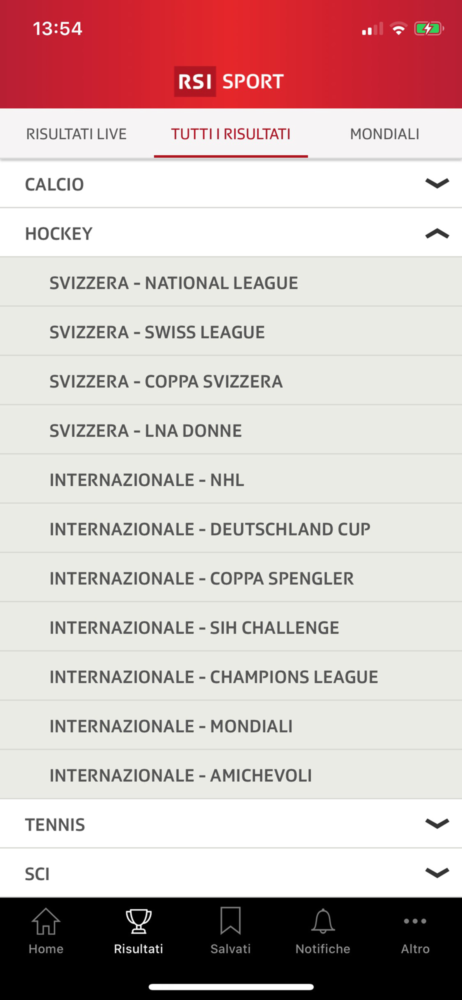Tap the Wi-Fi status icon

398,29
